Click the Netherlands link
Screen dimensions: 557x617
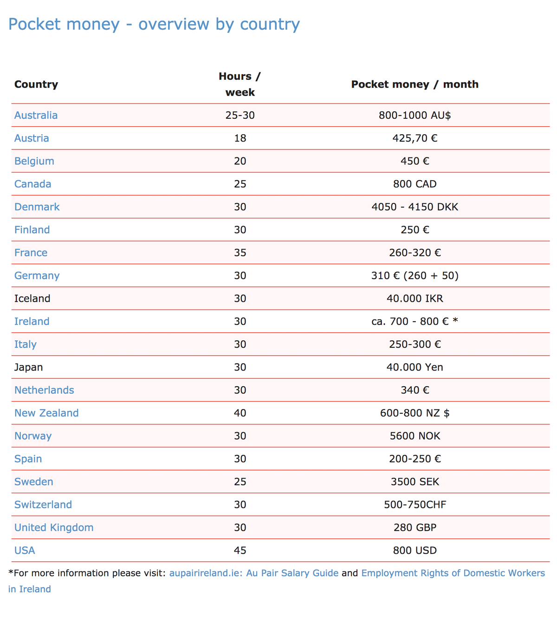click(44, 390)
